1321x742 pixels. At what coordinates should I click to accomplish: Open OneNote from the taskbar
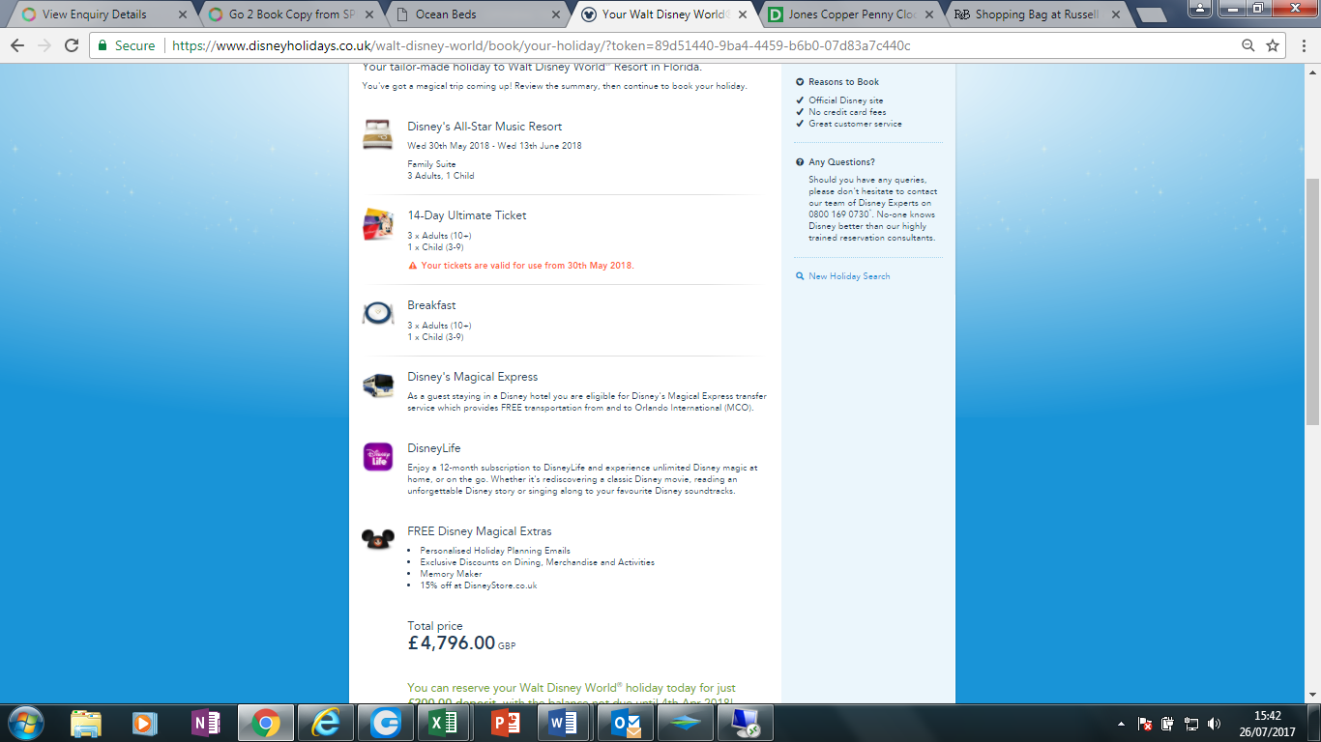click(205, 723)
